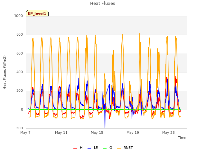Click the EP_level1 label box

pos(37,13)
